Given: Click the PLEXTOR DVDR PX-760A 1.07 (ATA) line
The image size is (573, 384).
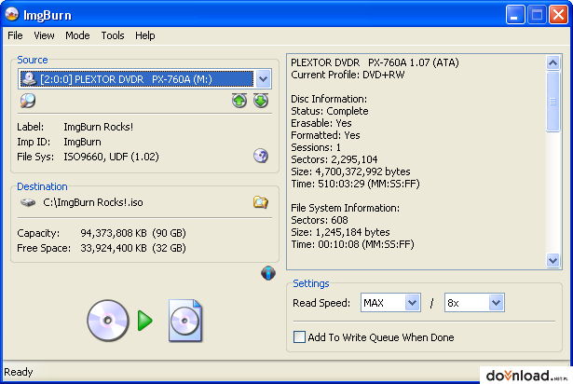Looking at the screenshot, I should (375, 62).
